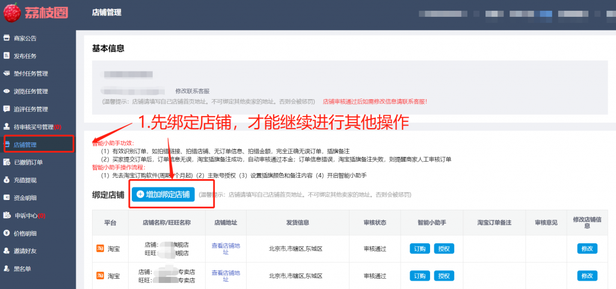Screen dimensions: 616x289
Task: Open 价格明细 via its yen coin icon
Action: (6, 233)
